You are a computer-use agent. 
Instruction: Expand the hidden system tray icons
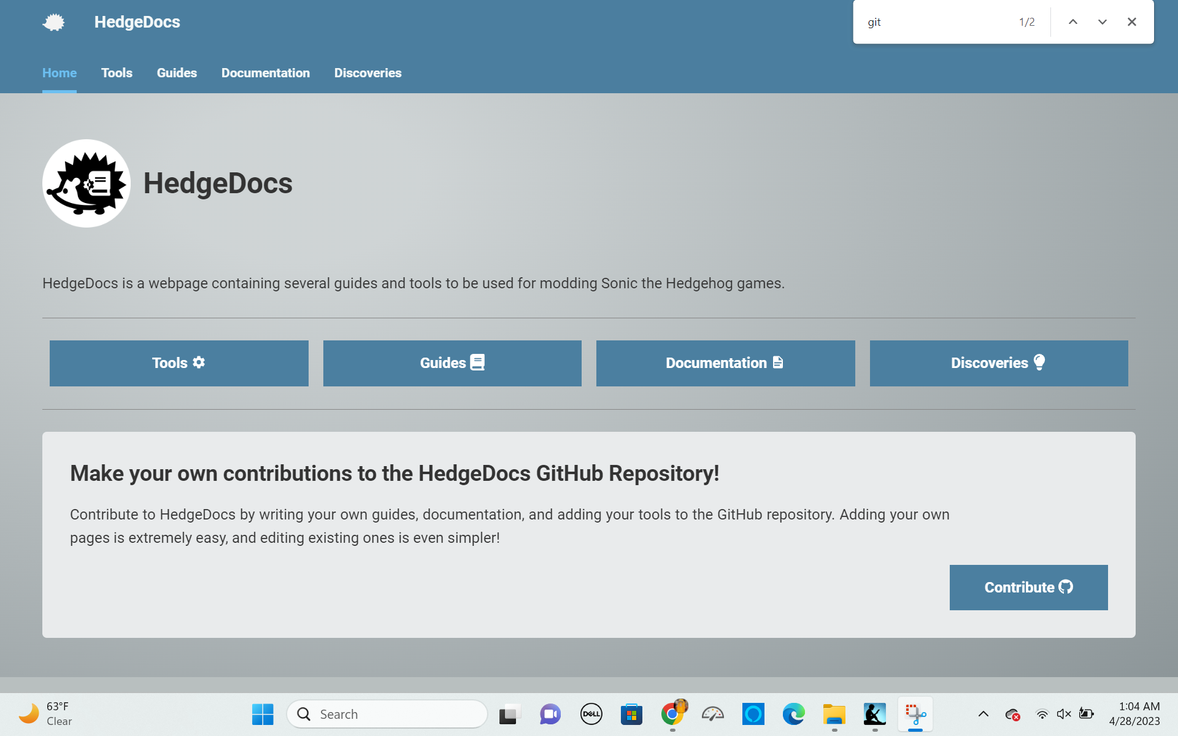983,714
